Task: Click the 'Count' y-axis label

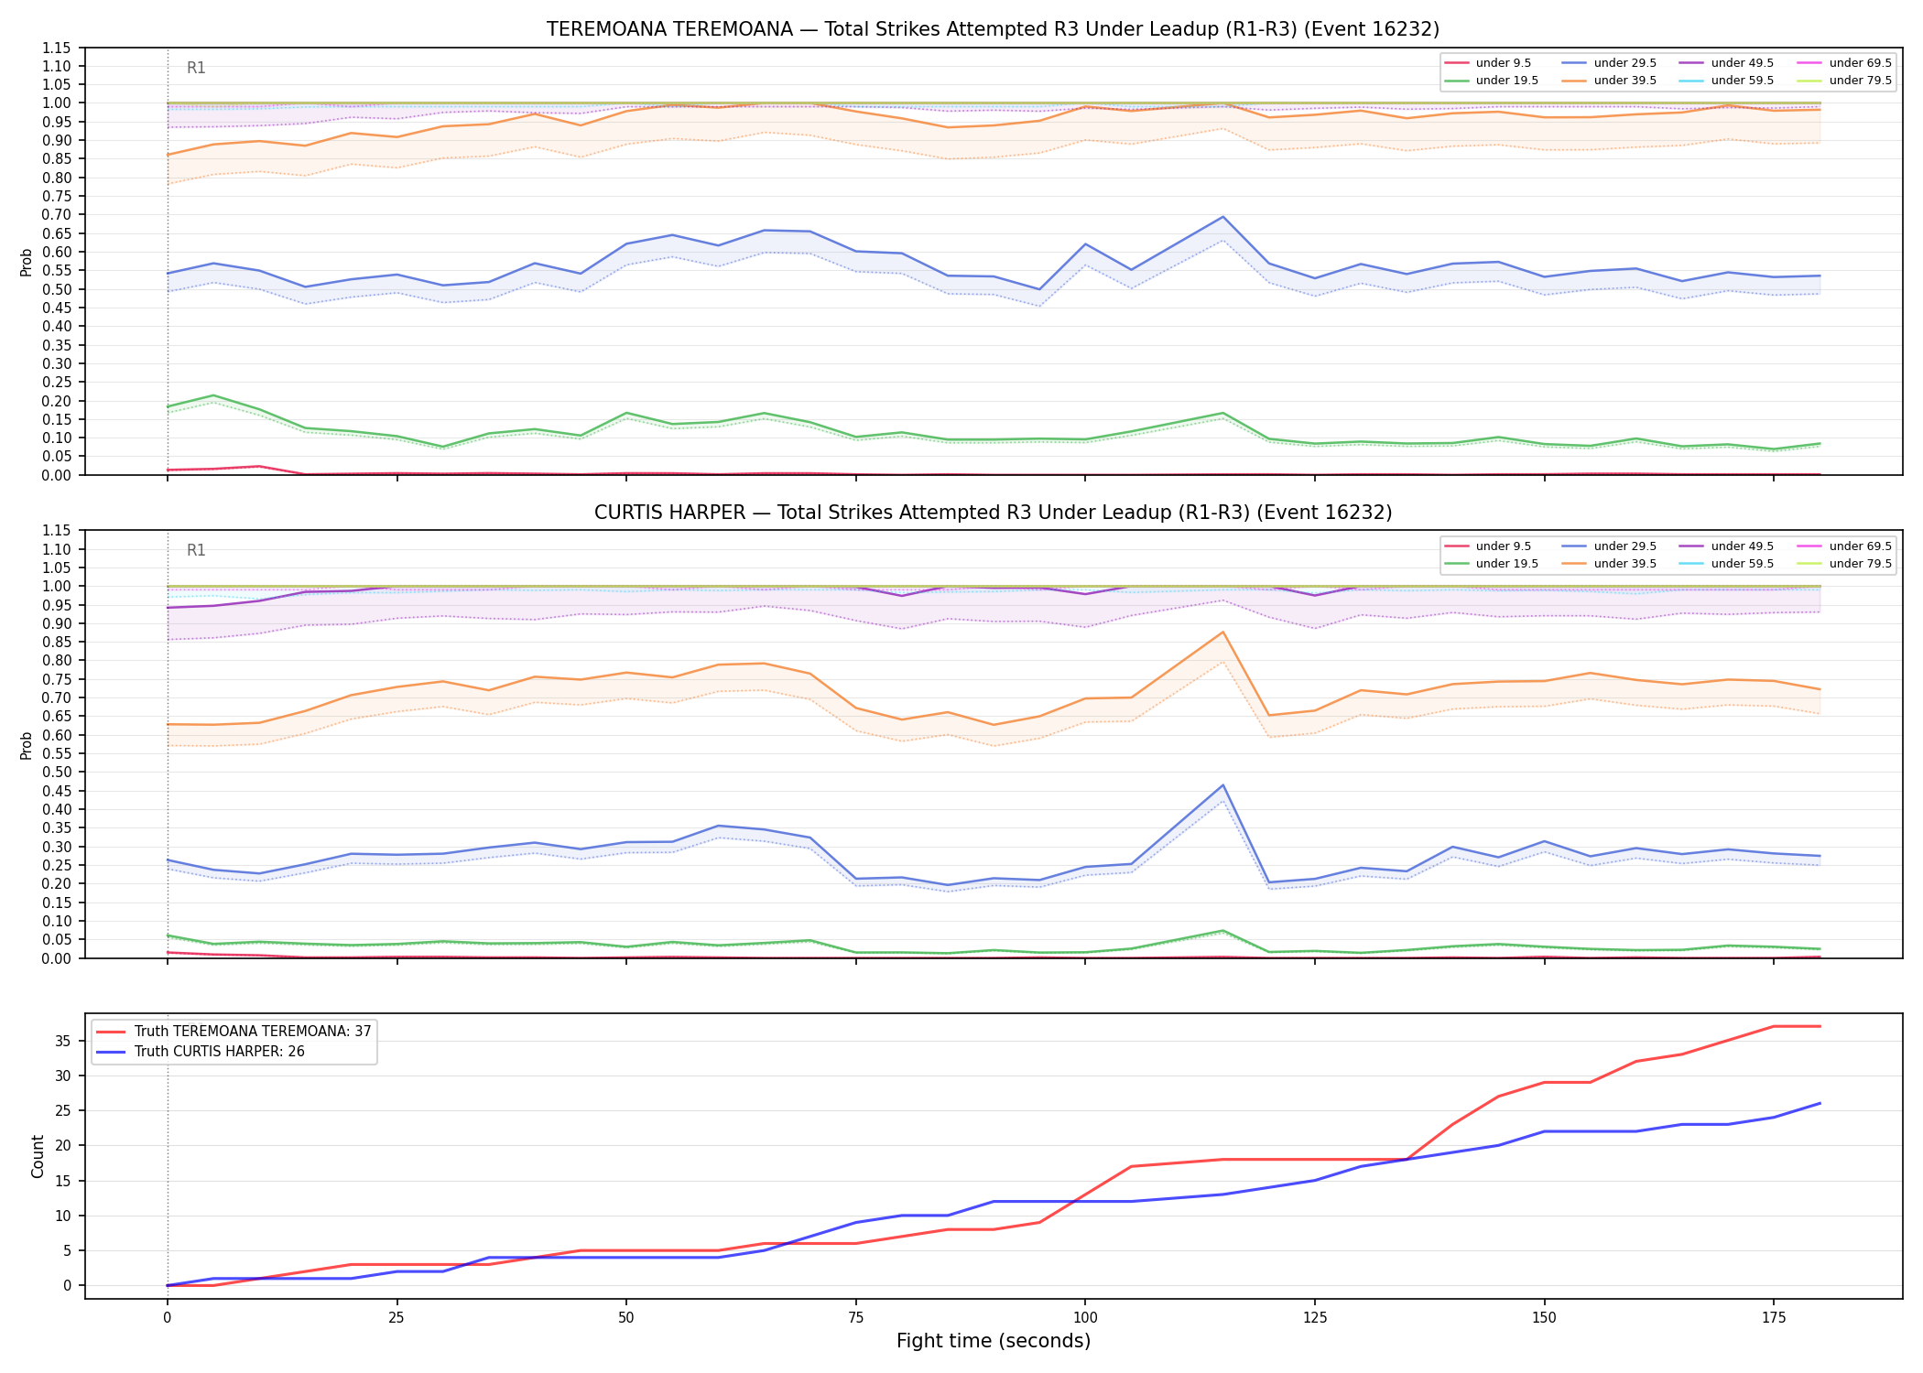Action: (x=38, y=1156)
